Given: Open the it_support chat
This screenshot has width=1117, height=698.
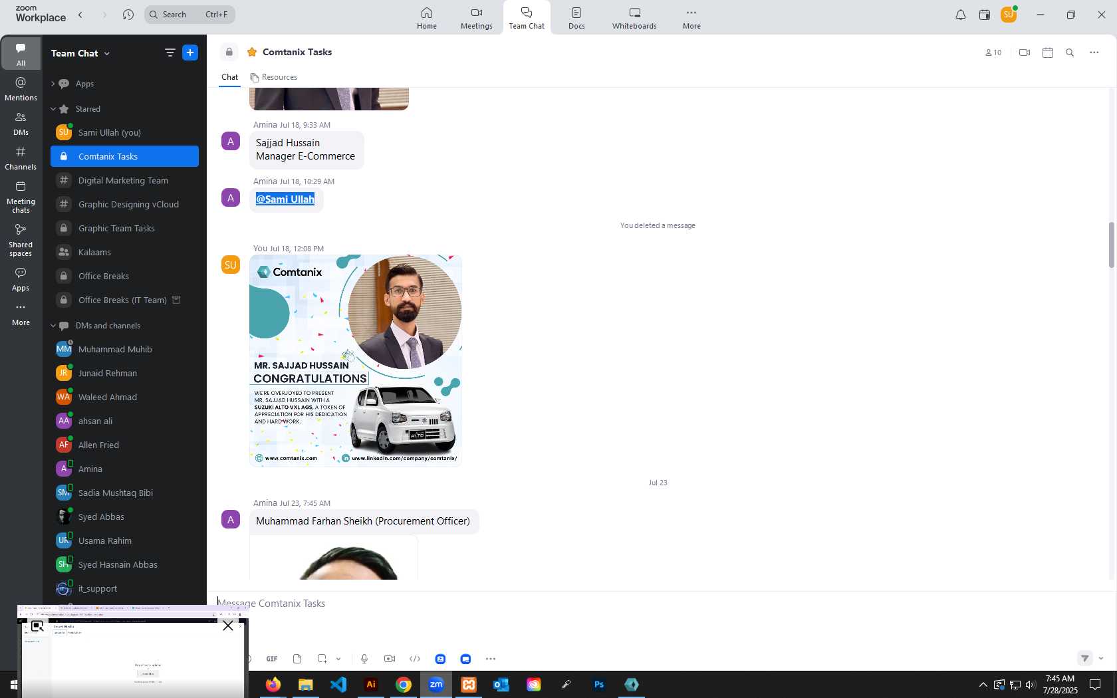Looking at the screenshot, I should (124, 588).
